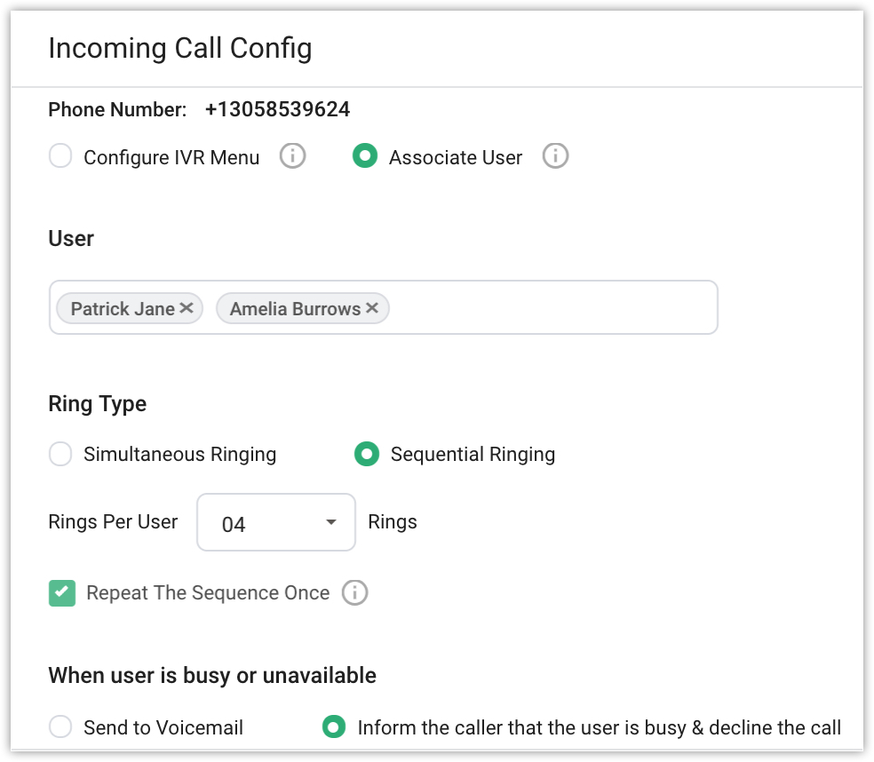
Task: Click the dropdown arrow beside 04
Action: tap(331, 522)
